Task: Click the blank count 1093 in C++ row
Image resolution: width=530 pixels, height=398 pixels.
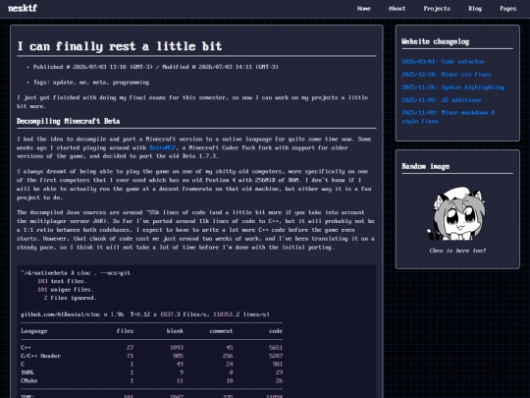Action: pyautogui.click(x=177, y=348)
